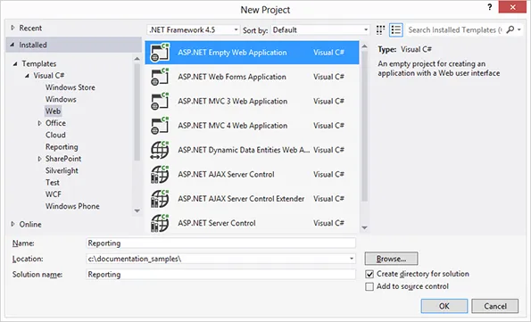Click the Templates tree label
The width and height of the screenshot is (531, 322).
coord(39,63)
